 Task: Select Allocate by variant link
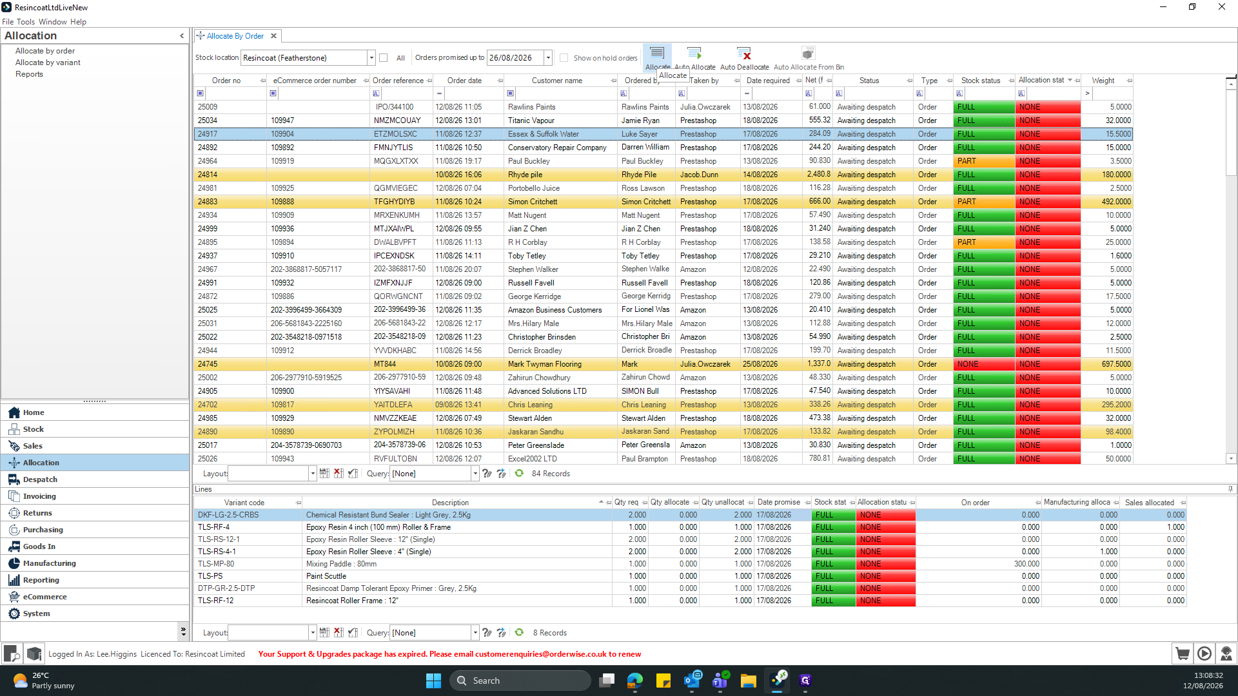(48, 63)
